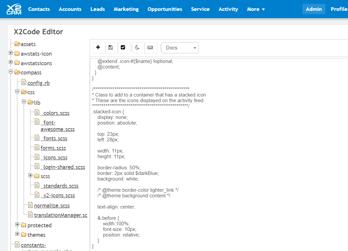Viewport: 348px width, 251px height.
Task: Expand the awstats-icon folder
Action: coord(11,53)
